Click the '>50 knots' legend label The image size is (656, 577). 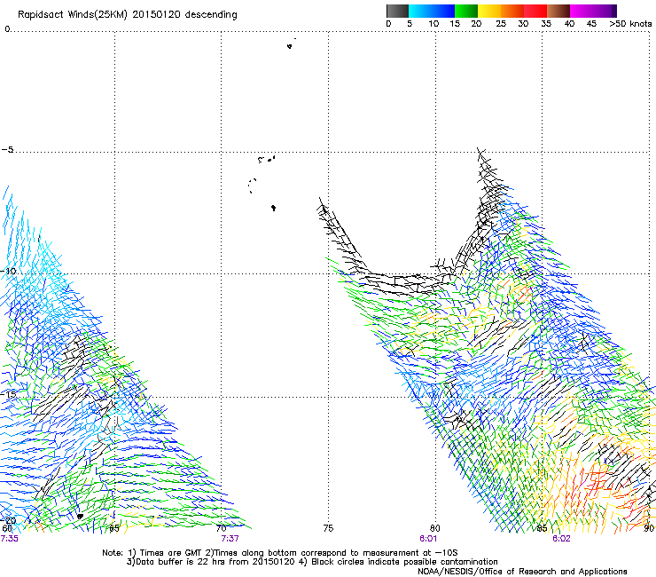[630, 24]
